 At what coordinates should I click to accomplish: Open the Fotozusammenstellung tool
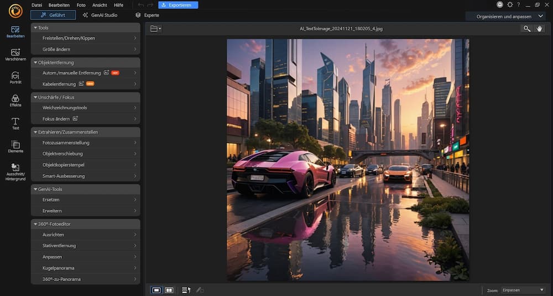(85, 142)
